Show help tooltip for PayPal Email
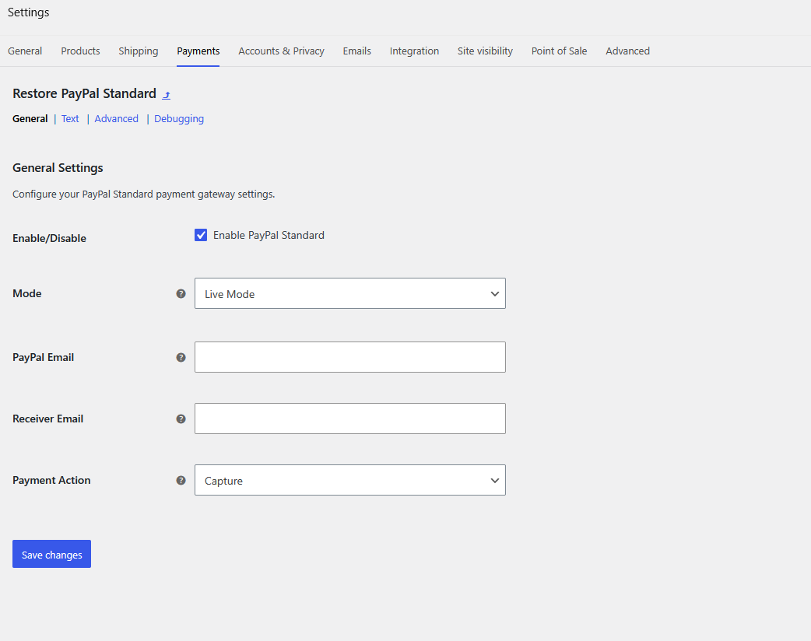The width and height of the screenshot is (811, 641). click(x=181, y=357)
